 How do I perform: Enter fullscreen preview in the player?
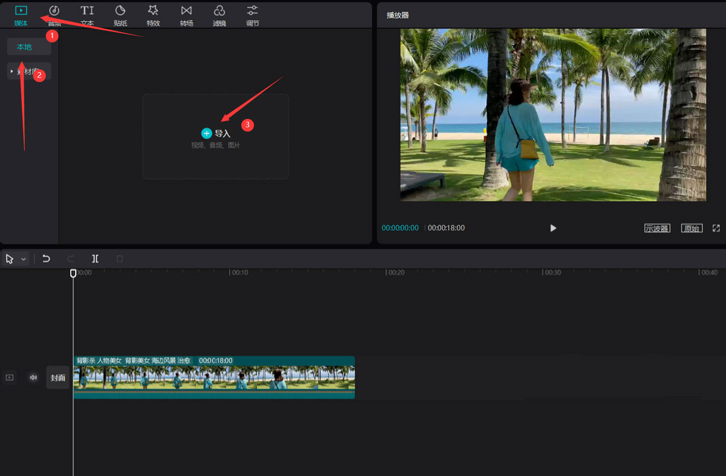[716, 228]
